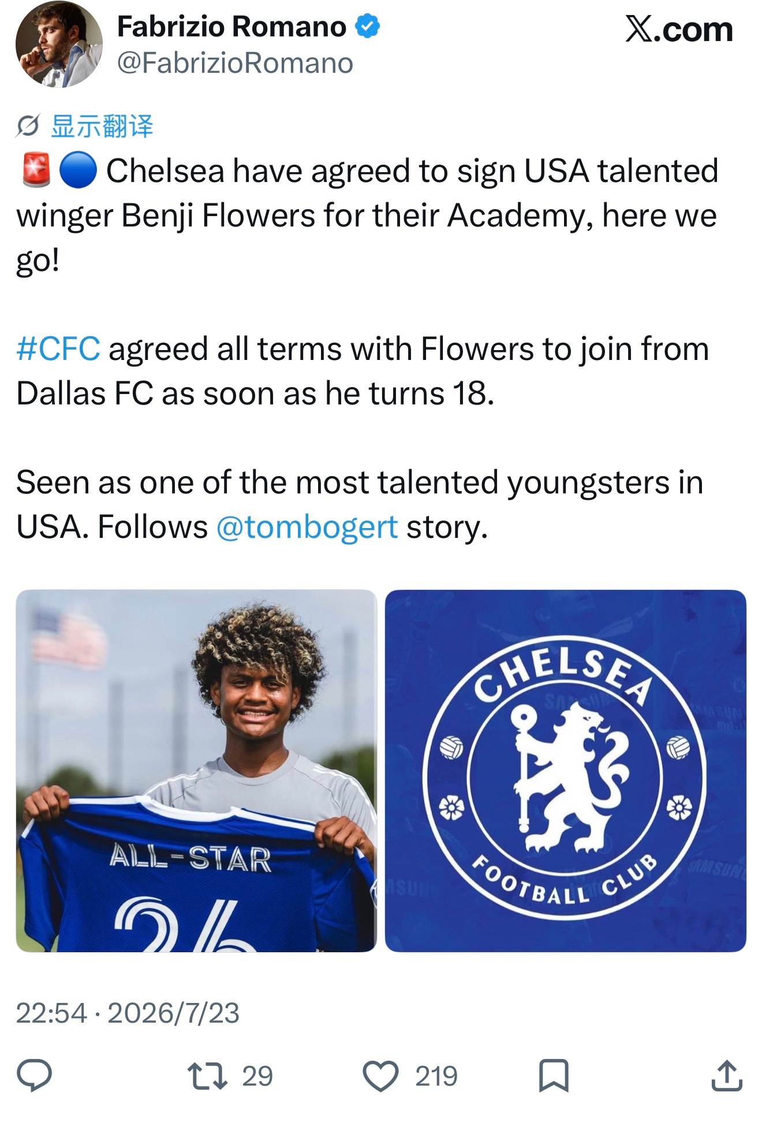The width and height of the screenshot is (762, 1122).
Task: Click the translate icon beside 显示翻译
Action: (x=28, y=126)
